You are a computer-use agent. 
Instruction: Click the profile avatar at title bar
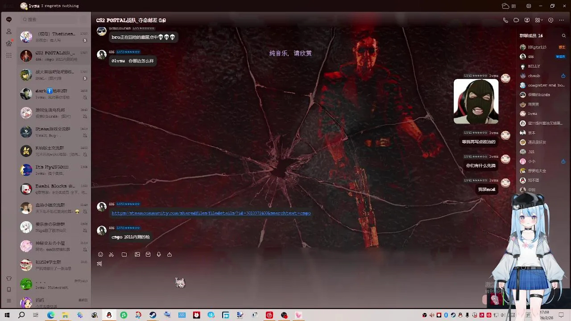coord(24,6)
